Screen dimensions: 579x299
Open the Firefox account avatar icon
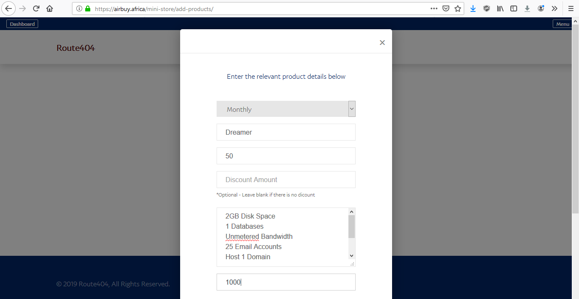click(x=541, y=8)
